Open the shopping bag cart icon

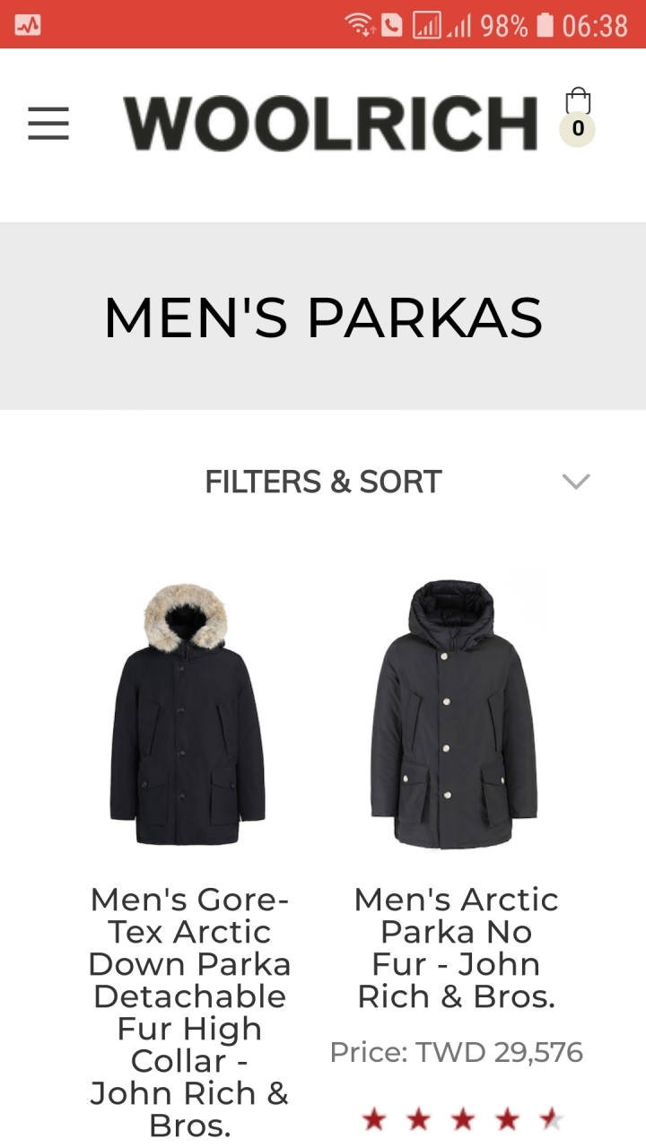[x=578, y=101]
